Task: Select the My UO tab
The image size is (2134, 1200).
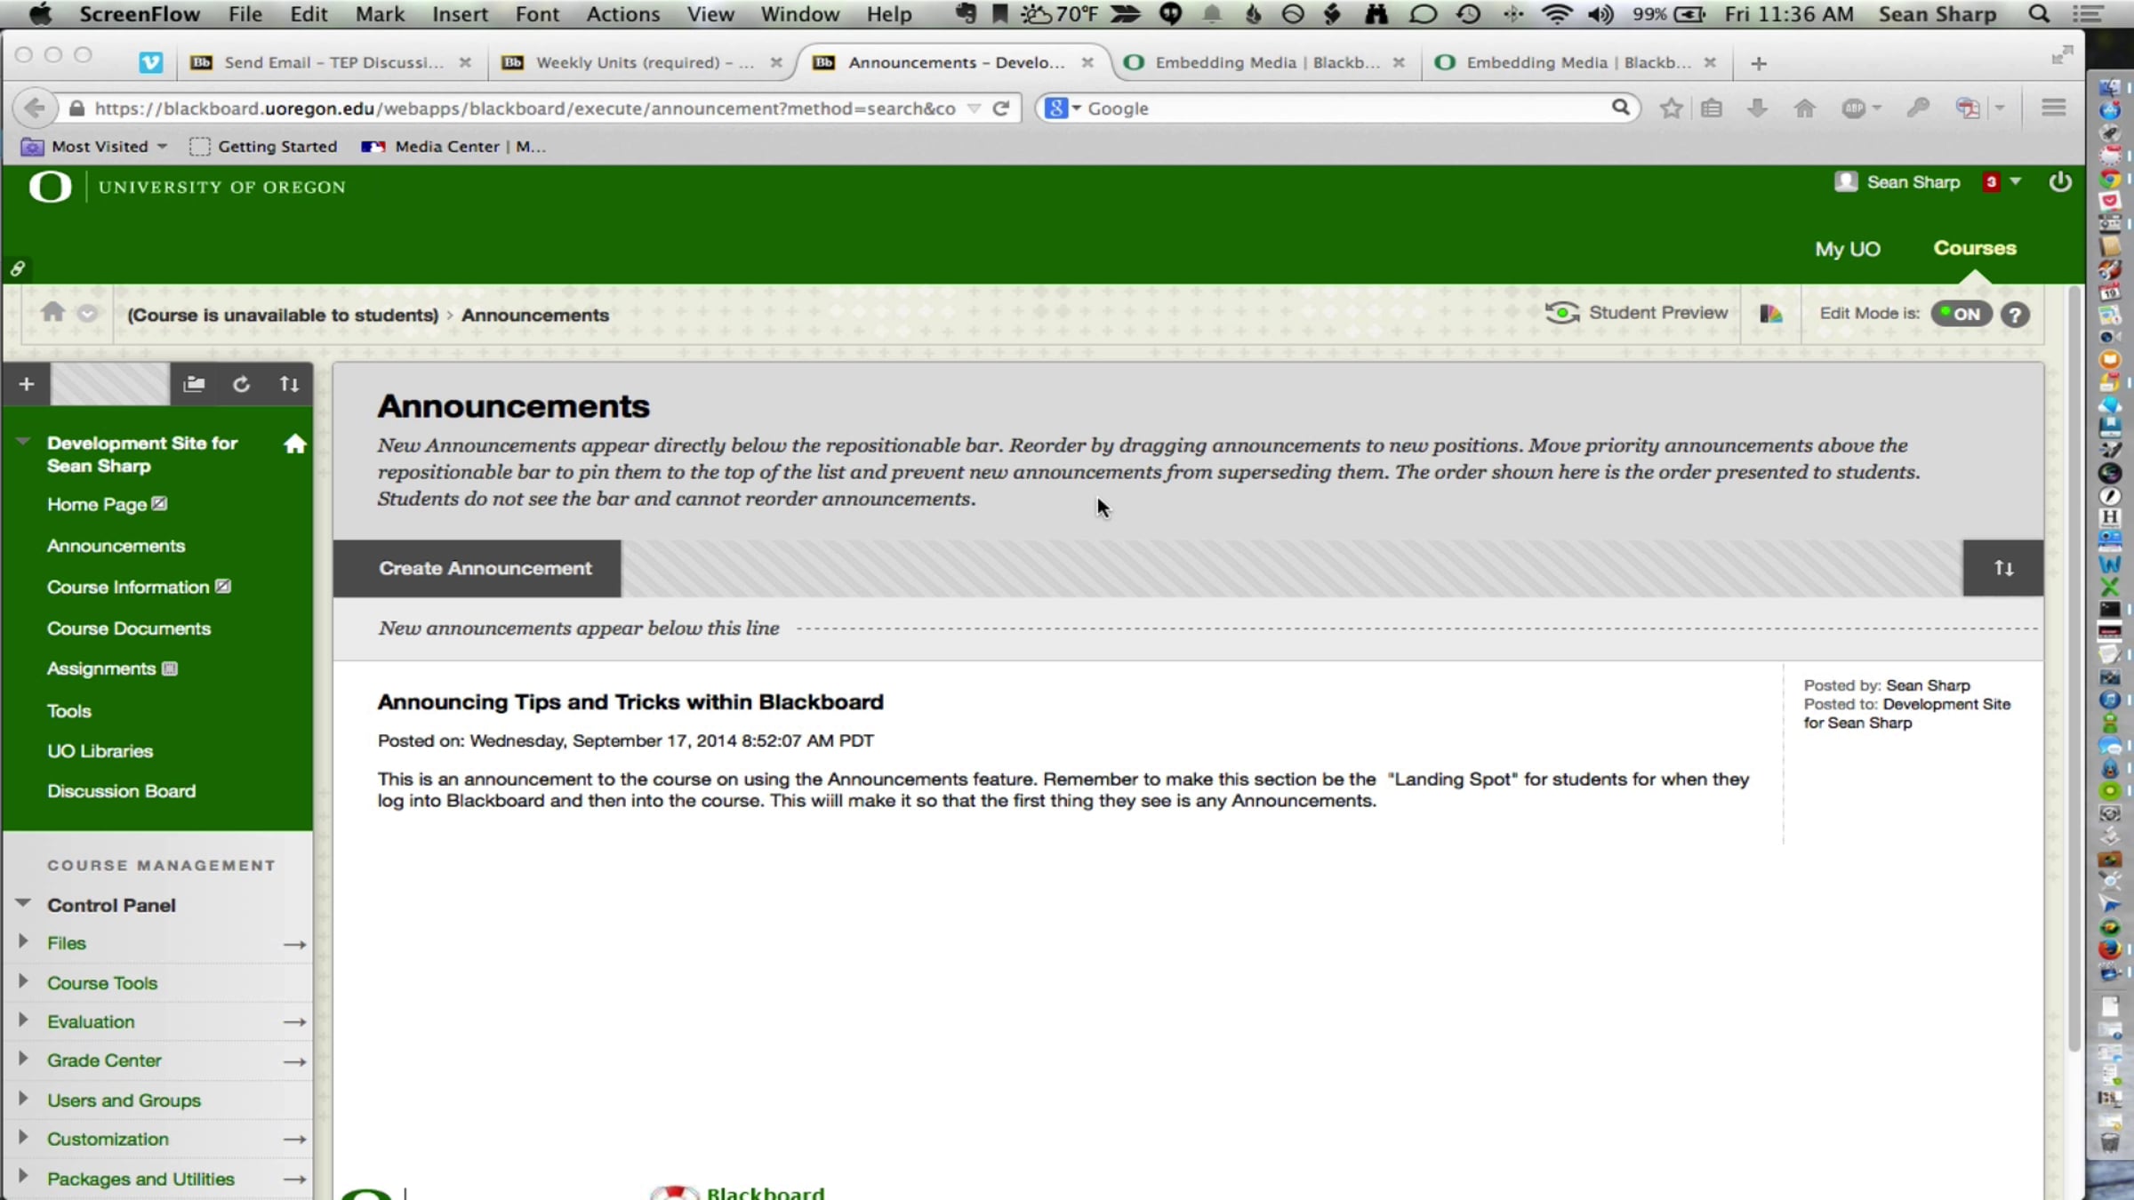Action: [x=1848, y=249]
